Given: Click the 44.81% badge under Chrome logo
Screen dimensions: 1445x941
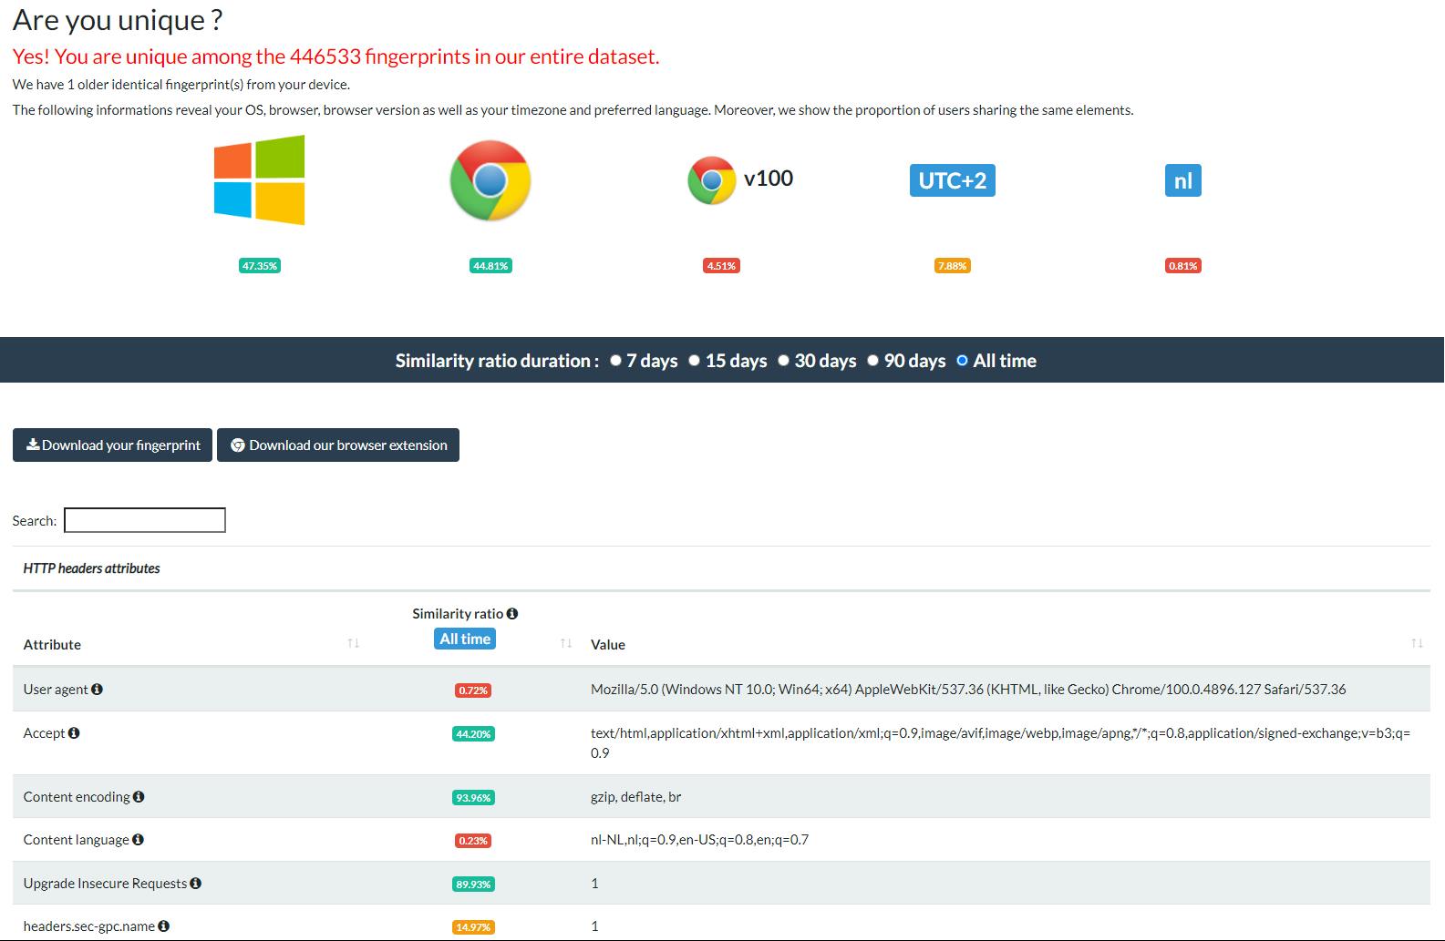Looking at the screenshot, I should [x=490, y=266].
